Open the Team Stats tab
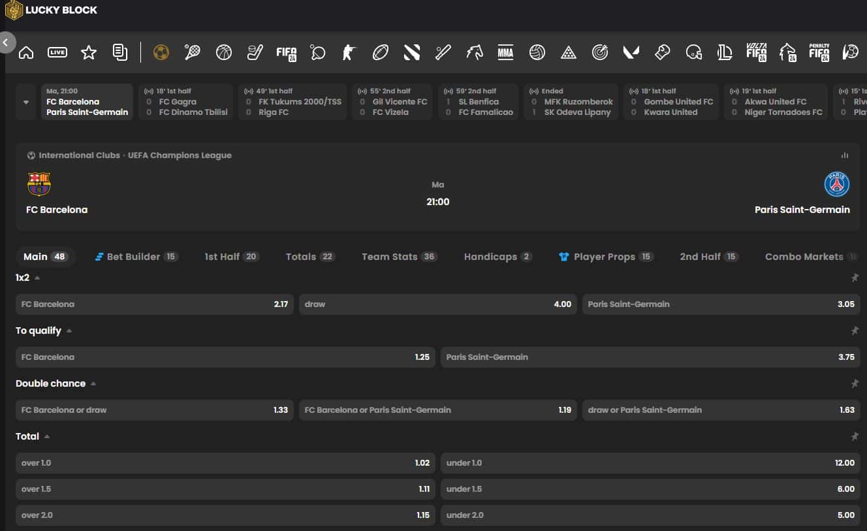Screen dimensions: 867x531 point(400,257)
